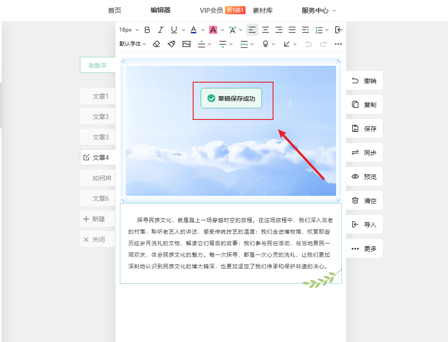This screenshot has height=342, width=448.
Task: Preview the article with 预览
Action: tap(364, 177)
